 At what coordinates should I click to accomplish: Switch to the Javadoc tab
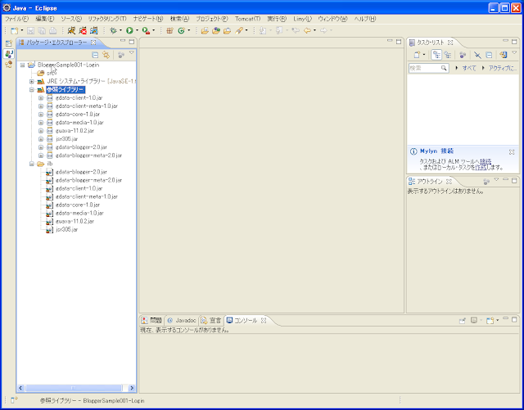(x=182, y=321)
